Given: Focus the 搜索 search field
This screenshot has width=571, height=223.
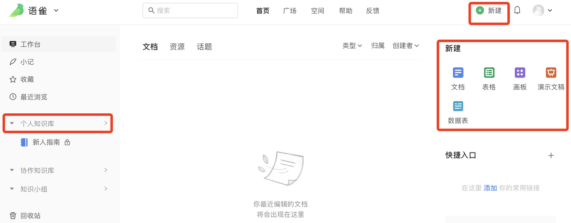Looking at the screenshot, I should click(190, 10).
